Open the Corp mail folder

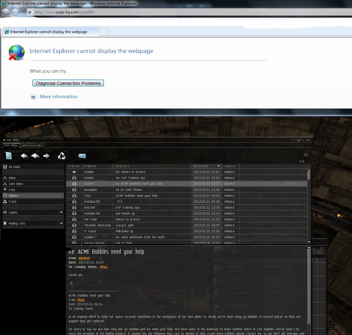33,190
